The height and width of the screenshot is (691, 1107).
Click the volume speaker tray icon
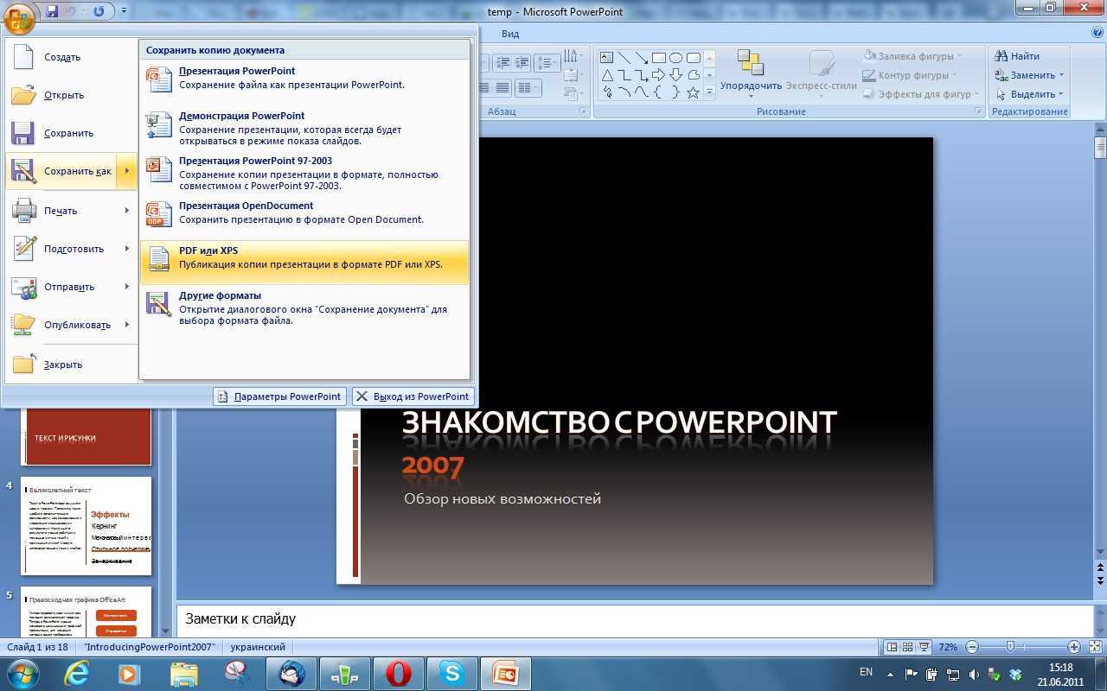click(x=975, y=674)
